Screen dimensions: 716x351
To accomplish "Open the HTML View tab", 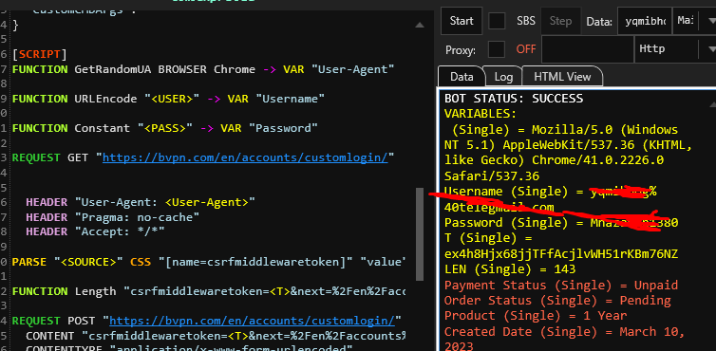I will pos(562,77).
